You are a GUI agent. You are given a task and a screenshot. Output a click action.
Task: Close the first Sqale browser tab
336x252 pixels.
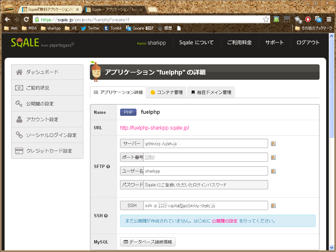pos(77,10)
